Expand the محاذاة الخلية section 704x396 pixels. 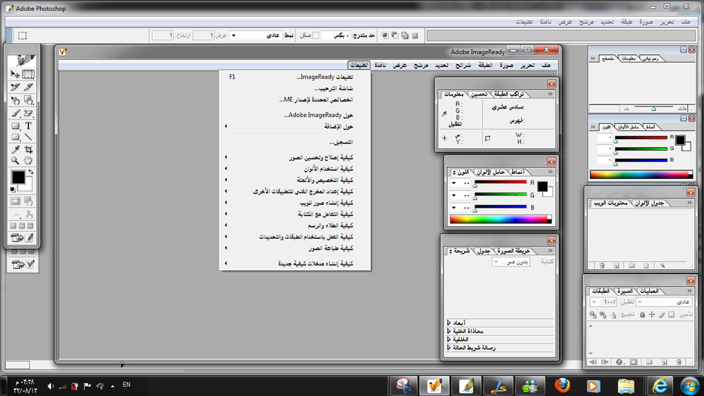coord(448,331)
